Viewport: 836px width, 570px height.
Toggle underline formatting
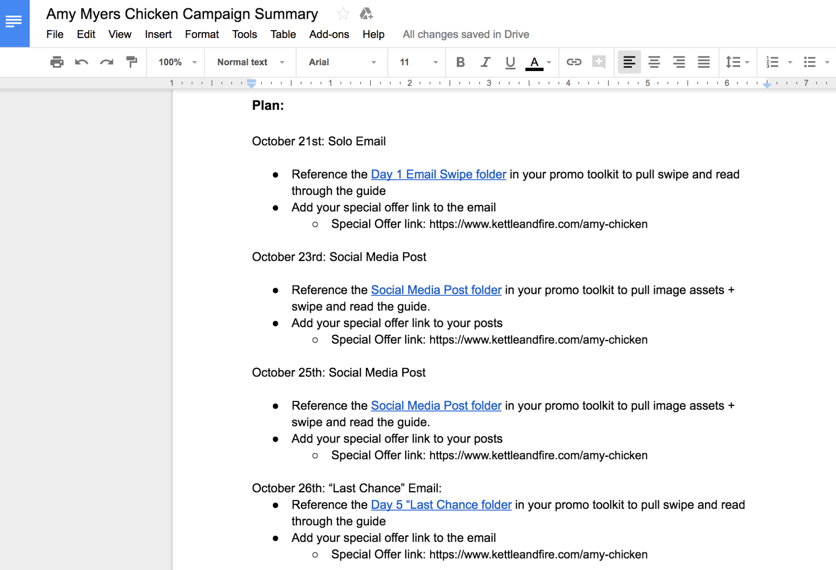click(x=510, y=62)
